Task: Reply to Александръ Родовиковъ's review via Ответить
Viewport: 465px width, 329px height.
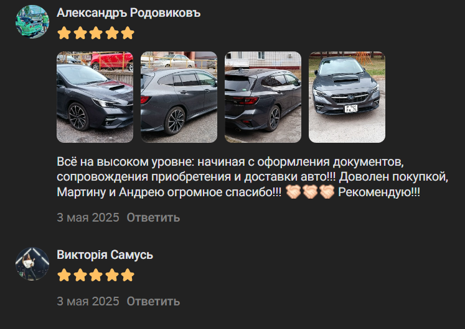Action: pos(153,217)
